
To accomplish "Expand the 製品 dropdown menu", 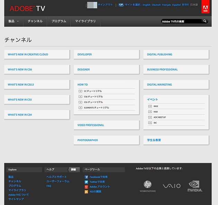I will point(13,21).
